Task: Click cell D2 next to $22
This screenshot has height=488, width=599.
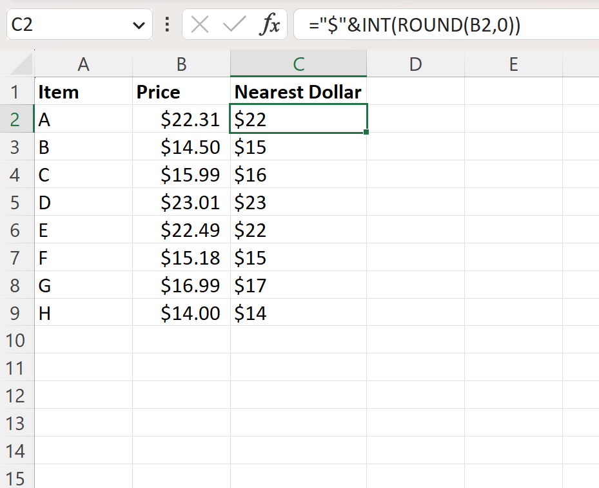Action: point(415,119)
